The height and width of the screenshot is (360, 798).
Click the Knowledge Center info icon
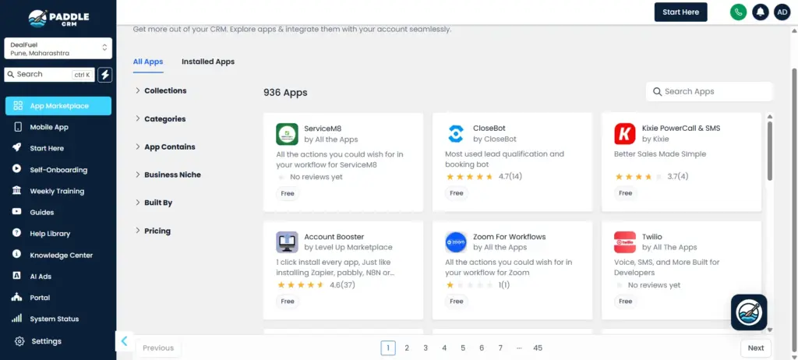pyautogui.click(x=17, y=255)
